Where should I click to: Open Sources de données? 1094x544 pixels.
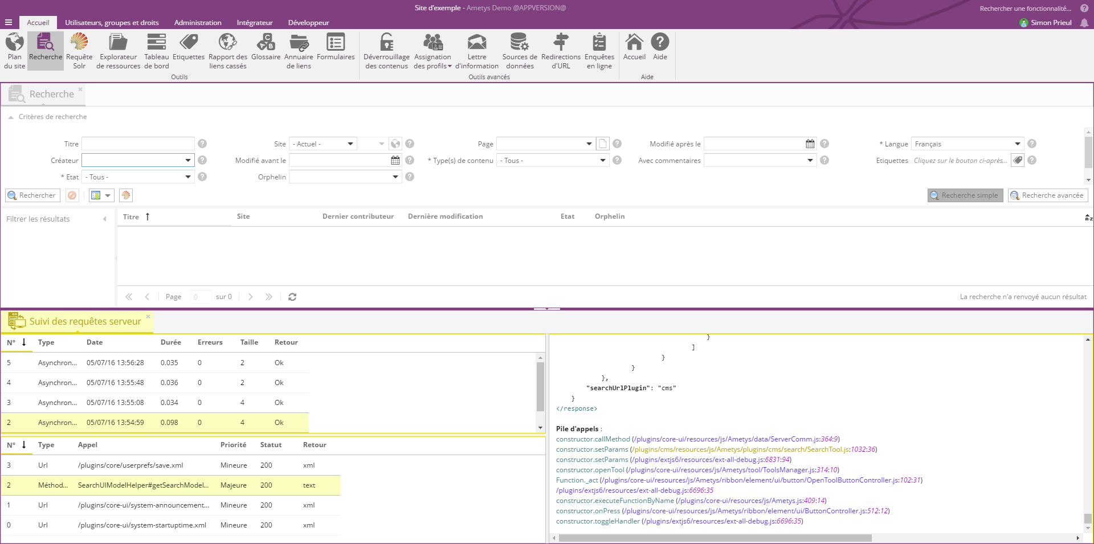tap(520, 51)
